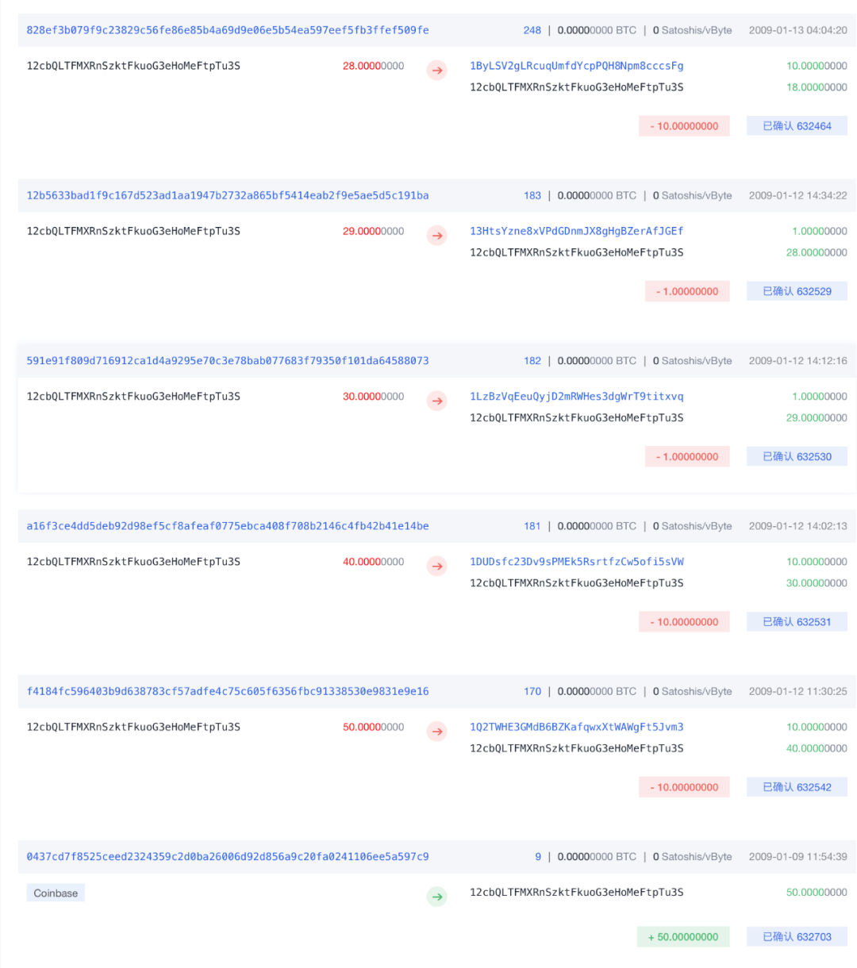Open output address 1Q2TWHE3GMdB6BZKafqwxXtWAWgFt5Jvm3

click(x=576, y=727)
